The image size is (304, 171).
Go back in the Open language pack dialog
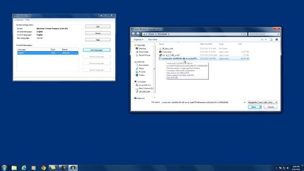click(x=133, y=34)
